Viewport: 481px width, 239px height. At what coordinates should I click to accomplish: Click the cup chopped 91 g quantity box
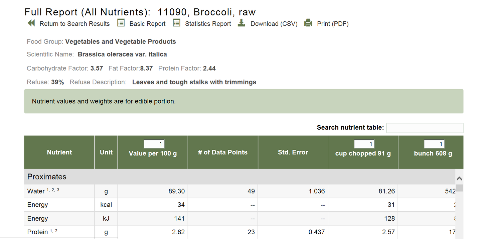(x=364, y=144)
